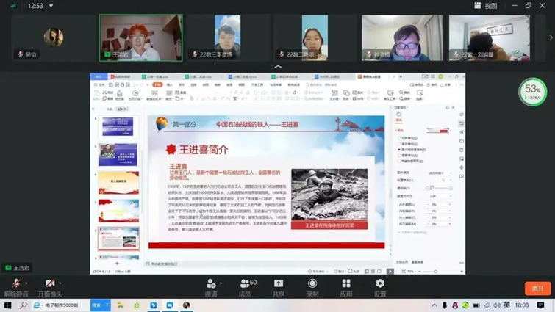This screenshot has width=555, height=312.
Task: Collapse the participant video strip chevron
Action: [x=278, y=67]
